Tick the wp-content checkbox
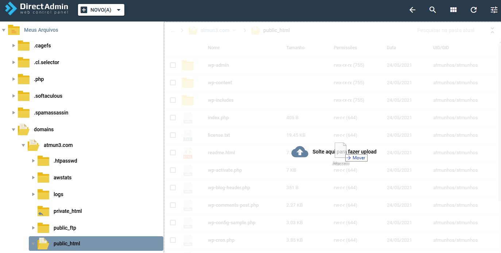The height and width of the screenshot is (253, 501). click(173, 82)
